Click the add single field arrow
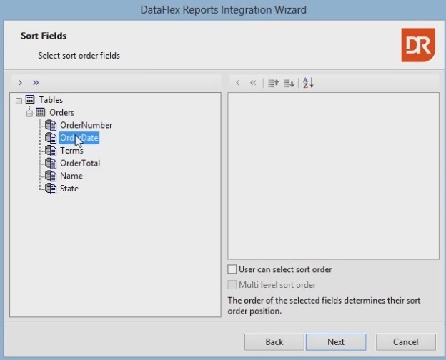 click(20, 83)
